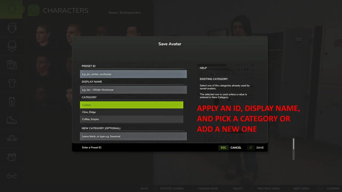The image size is (342, 192).
Task: Select the cowboy hat headgear icon
Action: [x=12, y=138]
